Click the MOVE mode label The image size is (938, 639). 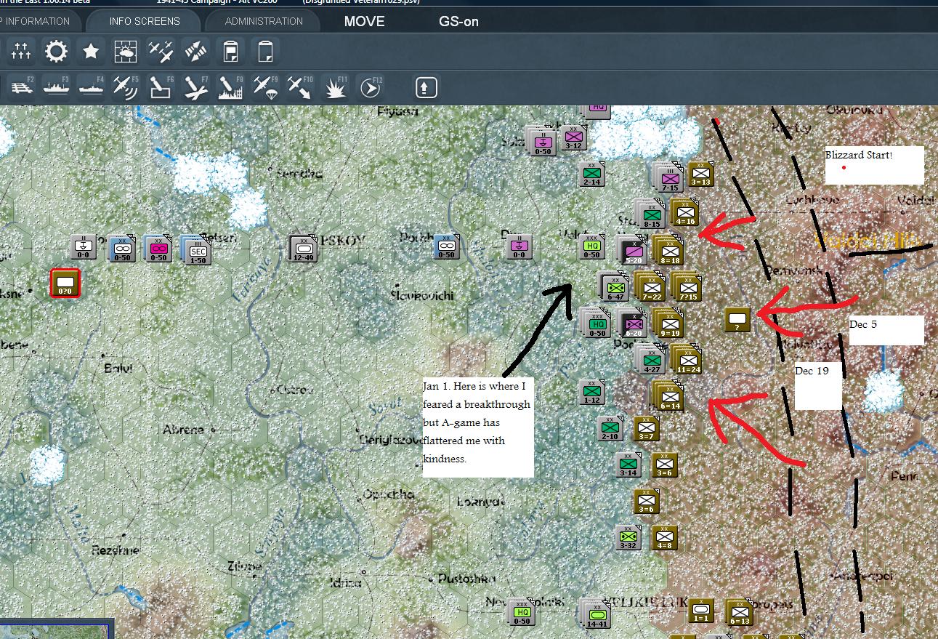365,21
